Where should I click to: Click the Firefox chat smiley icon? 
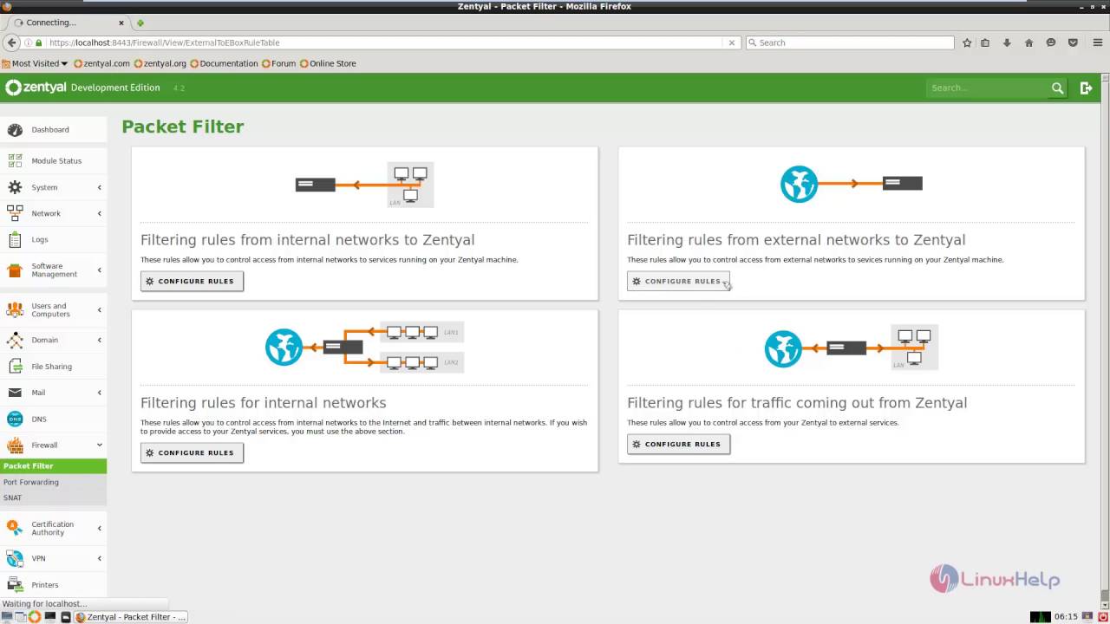(x=1050, y=42)
